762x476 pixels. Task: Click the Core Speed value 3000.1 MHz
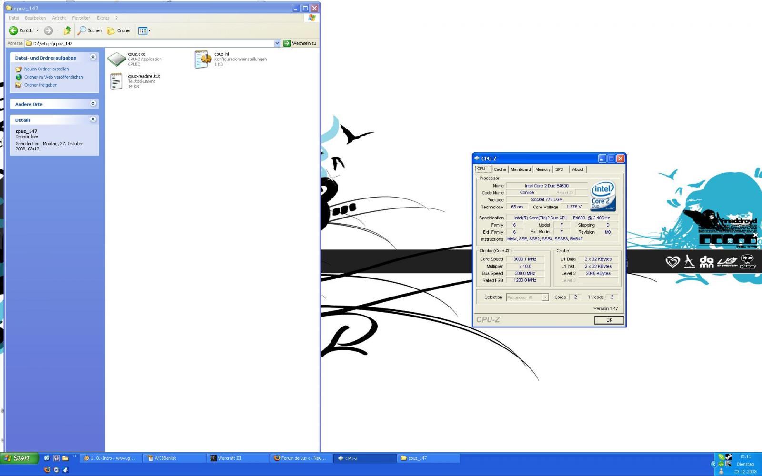click(x=525, y=259)
